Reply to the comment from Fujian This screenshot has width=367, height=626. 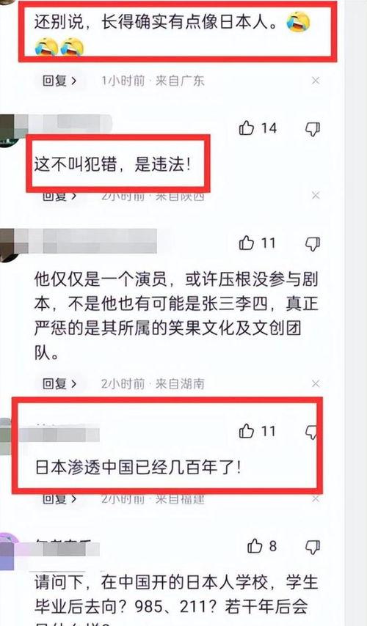(x=59, y=499)
